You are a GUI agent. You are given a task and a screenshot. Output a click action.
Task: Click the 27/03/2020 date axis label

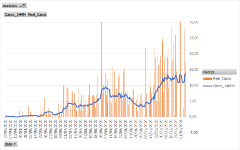click(6, 129)
